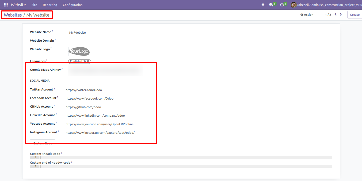Show help tooltip for Twitter Account
Screen dimensions: 362x181
pos(54,89)
